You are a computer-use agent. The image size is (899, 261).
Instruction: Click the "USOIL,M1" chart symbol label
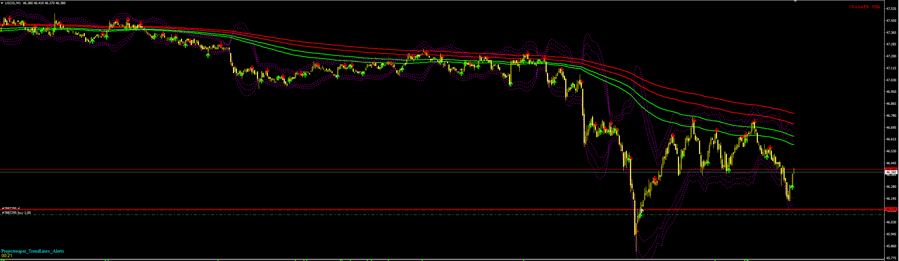(13, 3)
